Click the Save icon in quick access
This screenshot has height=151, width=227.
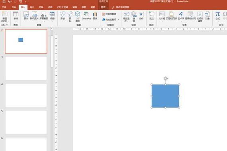[4, 2]
